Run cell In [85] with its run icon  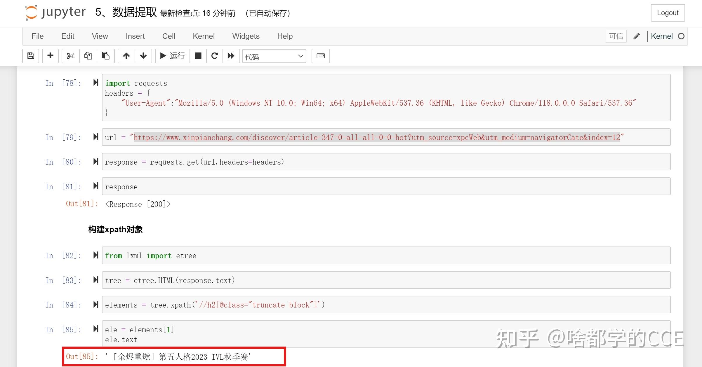click(x=96, y=329)
